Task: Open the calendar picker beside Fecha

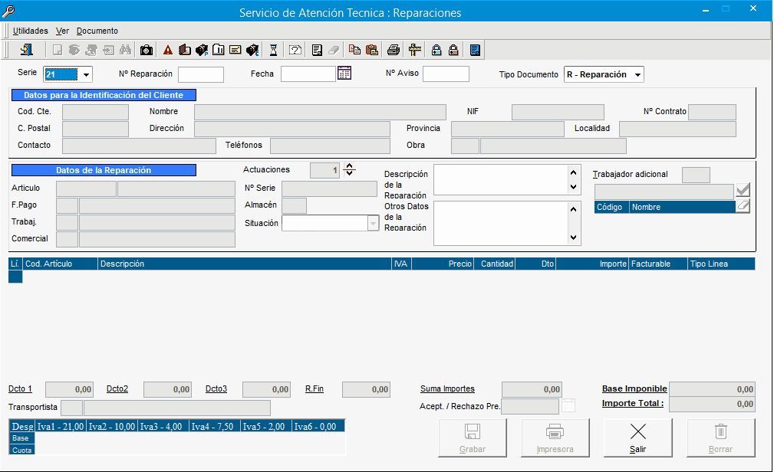Action: 344,73
